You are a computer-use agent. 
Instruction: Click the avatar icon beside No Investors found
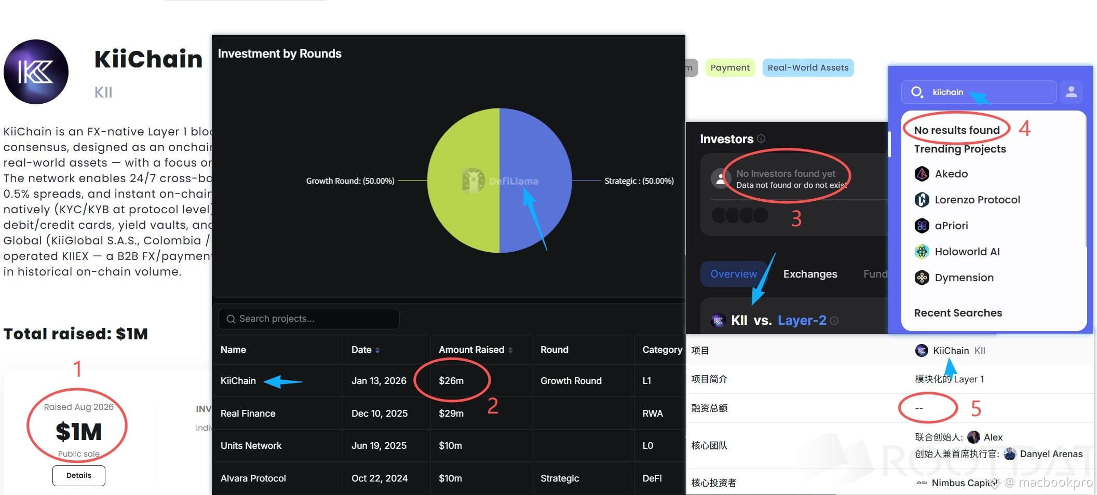(x=721, y=179)
